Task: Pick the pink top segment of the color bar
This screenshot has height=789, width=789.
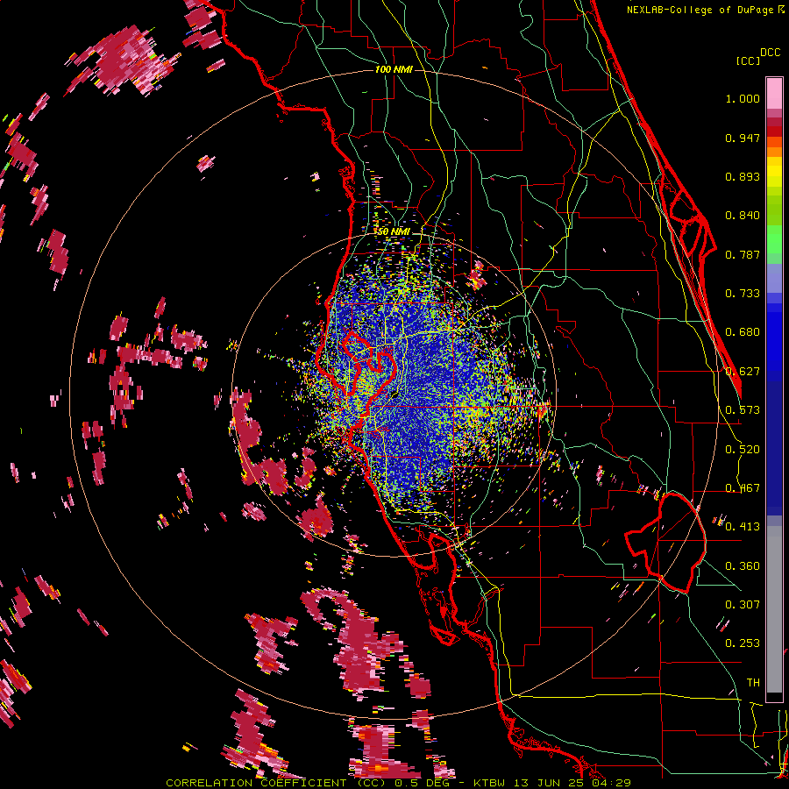Action: click(x=774, y=94)
